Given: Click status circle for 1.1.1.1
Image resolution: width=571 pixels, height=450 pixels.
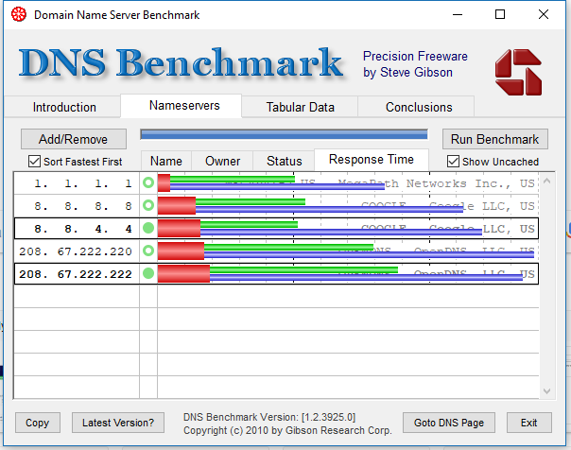Looking at the screenshot, I should point(148,182).
